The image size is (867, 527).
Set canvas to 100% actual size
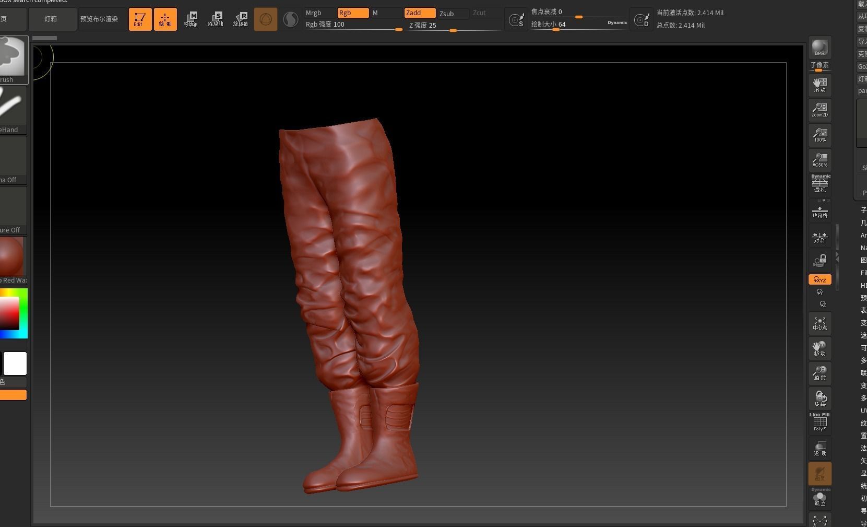point(820,135)
